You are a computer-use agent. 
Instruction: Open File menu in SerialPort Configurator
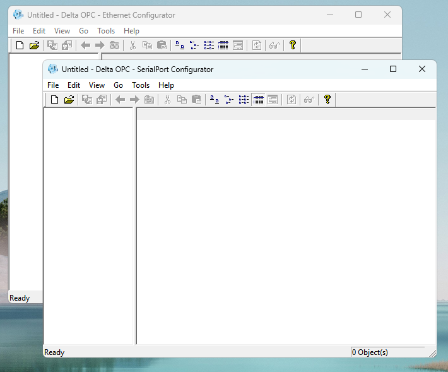point(53,85)
